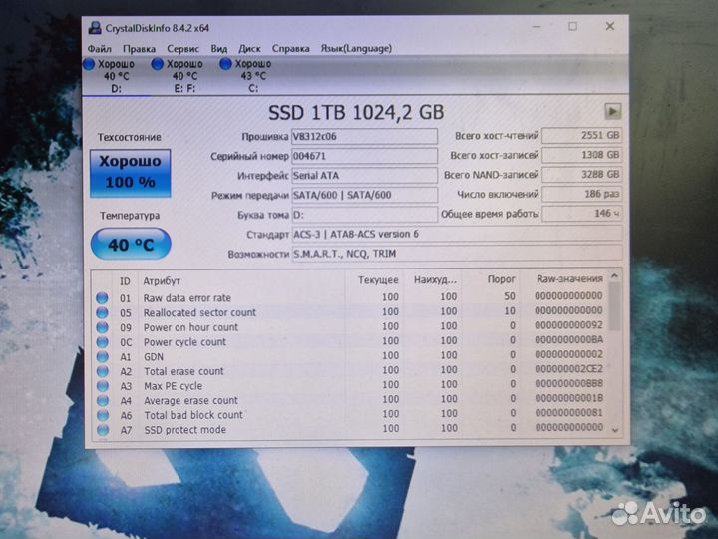Click total host reads value 2551 GB
Screen dimensions: 718x539
(x=582, y=135)
